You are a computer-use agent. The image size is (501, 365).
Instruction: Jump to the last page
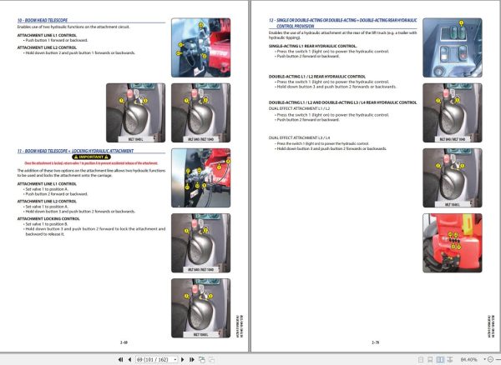pyautogui.click(x=191, y=359)
